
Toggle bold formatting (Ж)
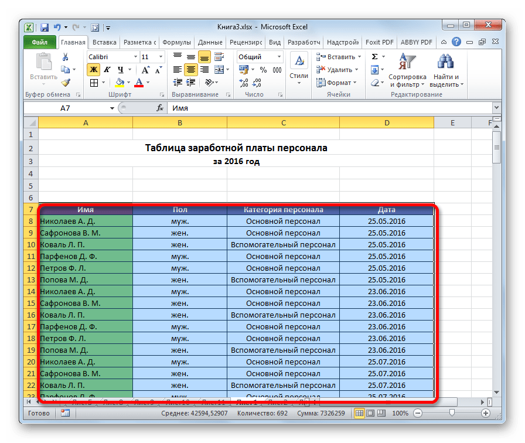point(93,70)
